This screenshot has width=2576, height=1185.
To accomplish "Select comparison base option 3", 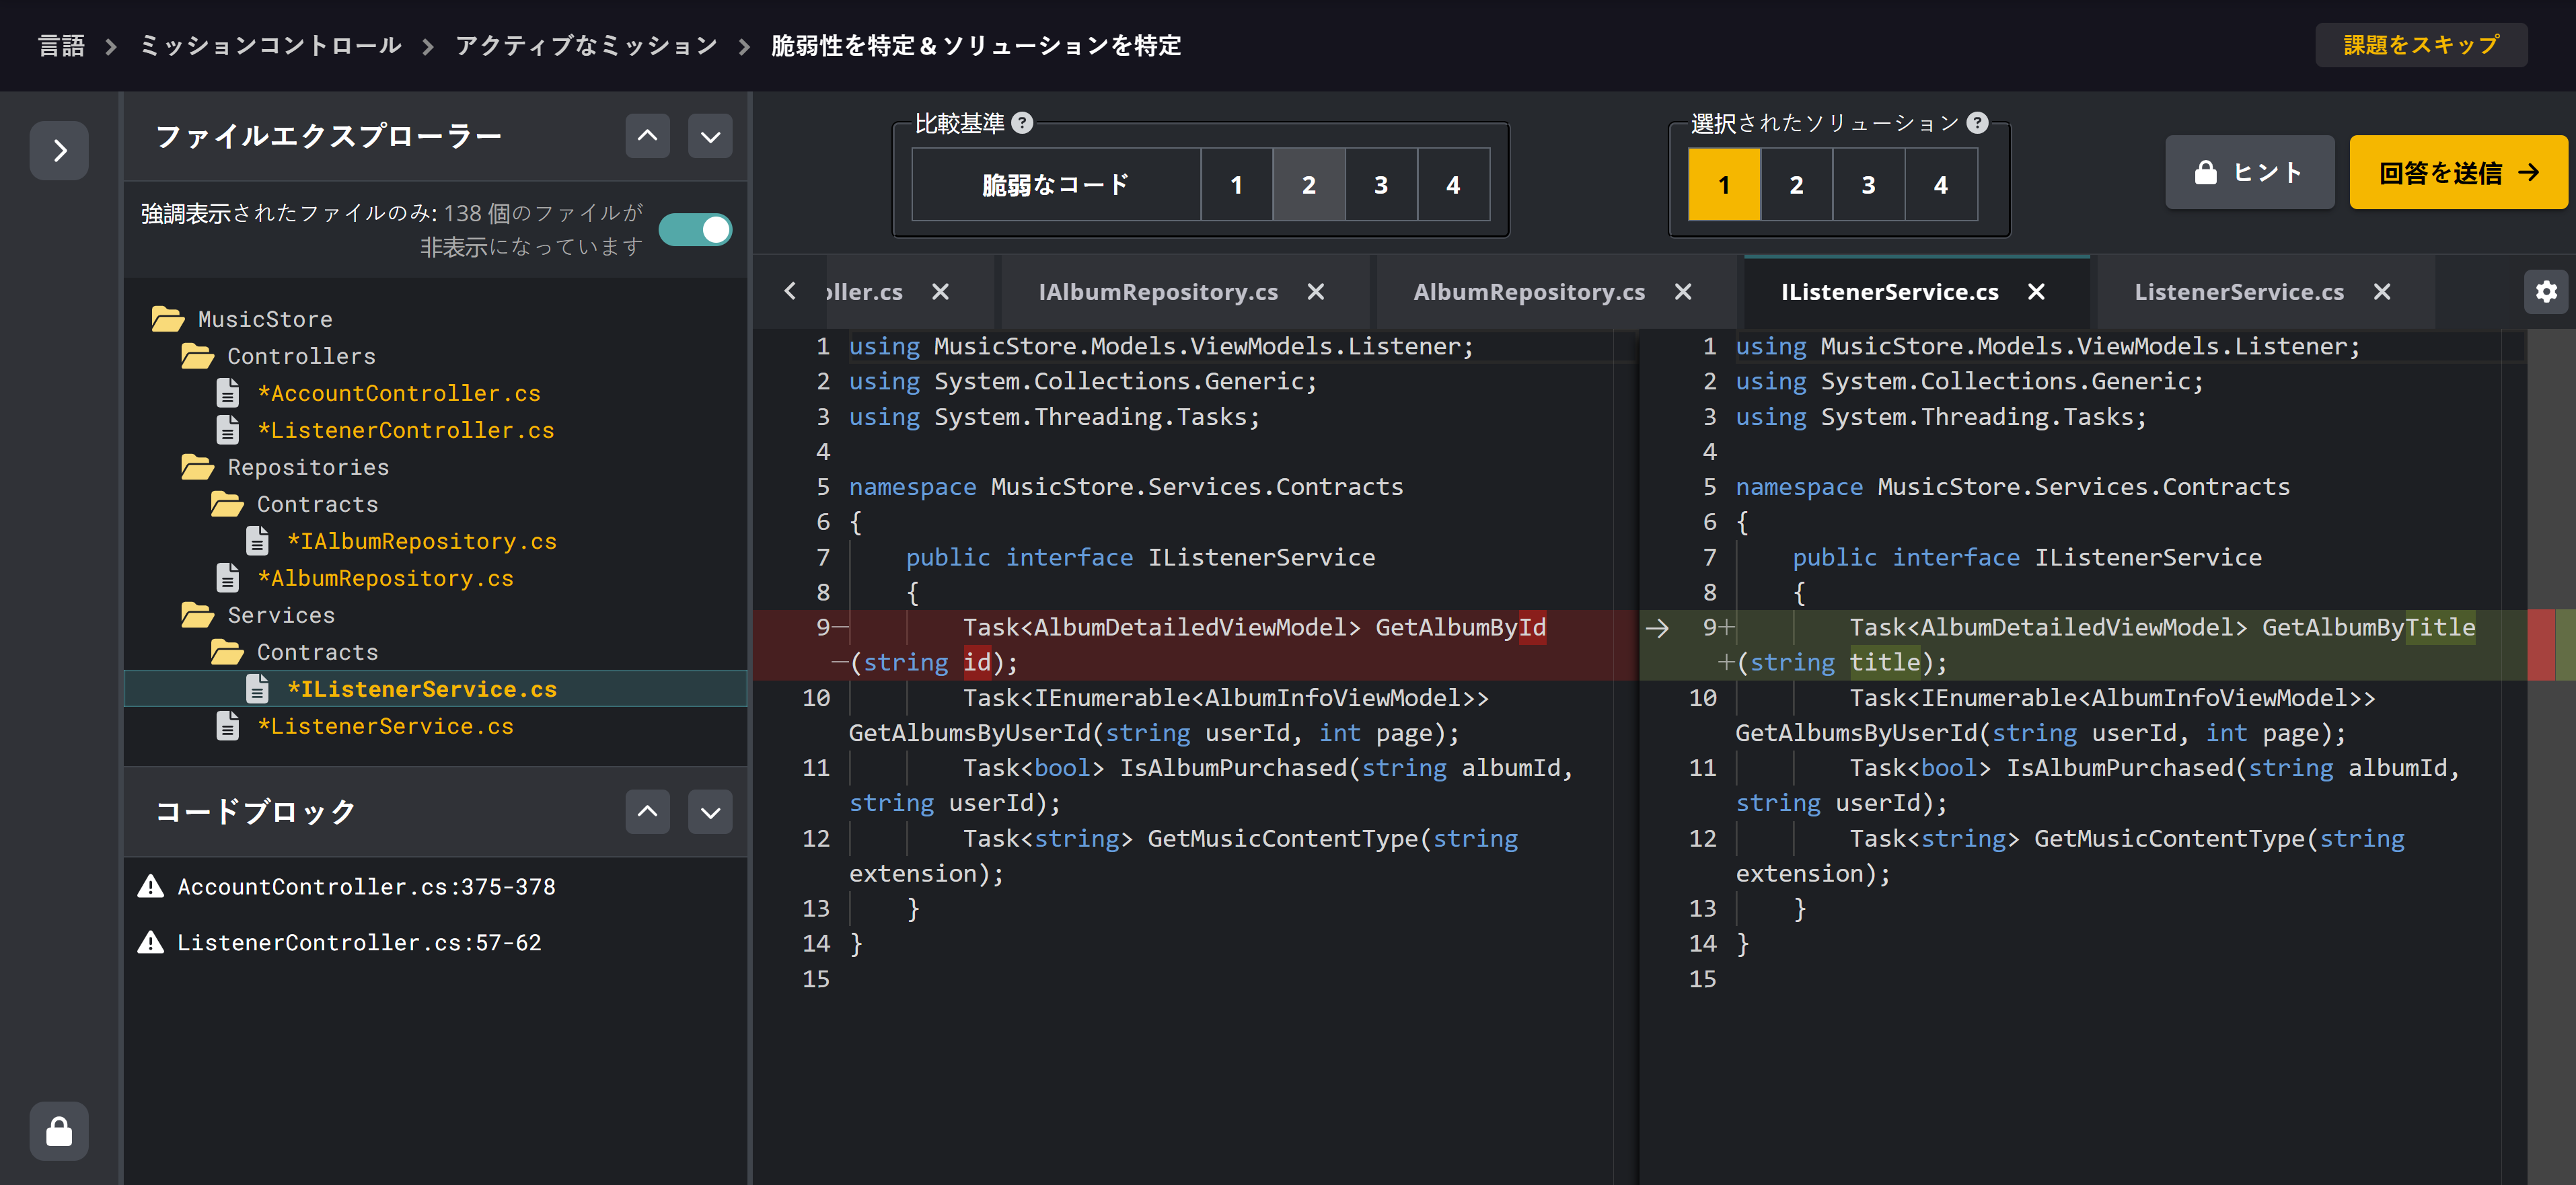I will [1381, 185].
